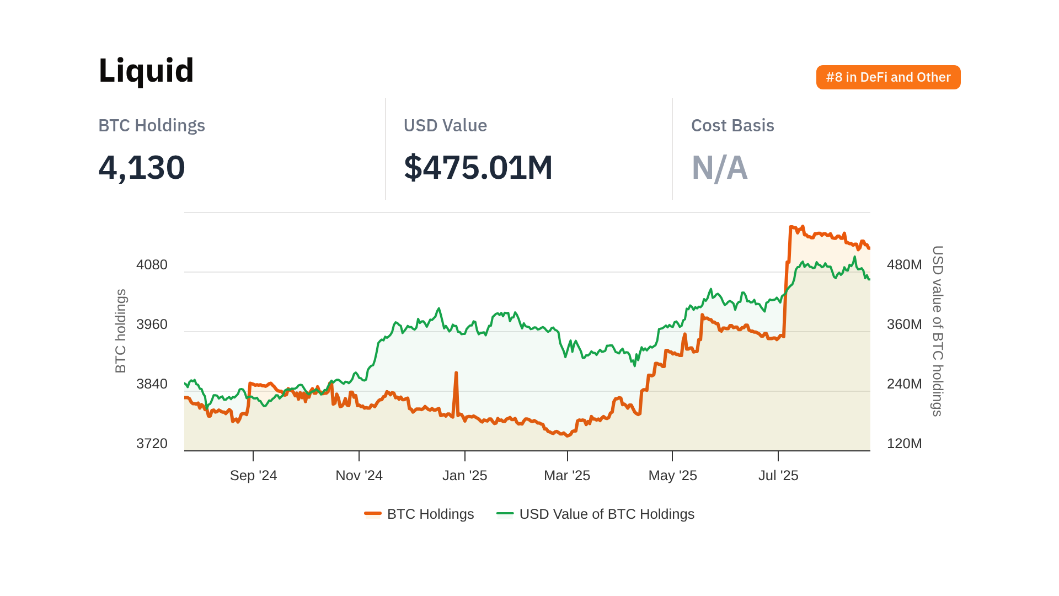1059x596 pixels.
Task: Click the Cost Basis label
Action: [732, 125]
